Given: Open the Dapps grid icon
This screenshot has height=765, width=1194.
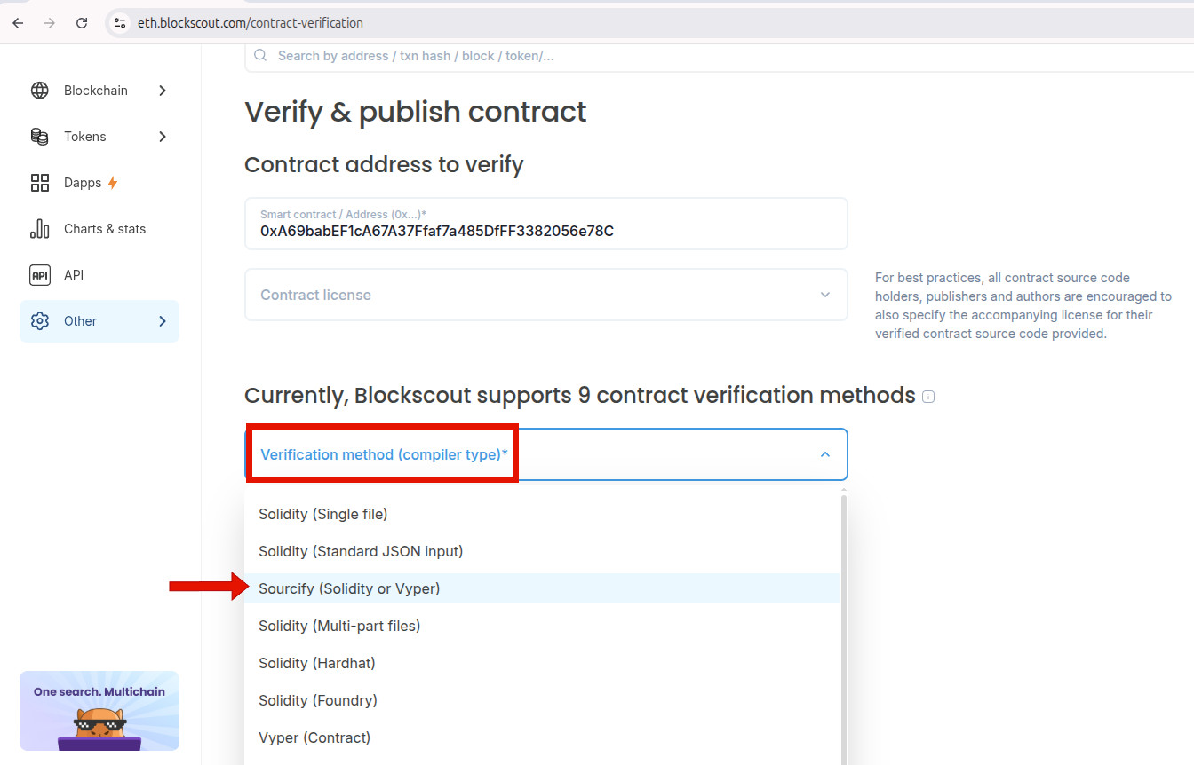Looking at the screenshot, I should (x=39, y=183).
